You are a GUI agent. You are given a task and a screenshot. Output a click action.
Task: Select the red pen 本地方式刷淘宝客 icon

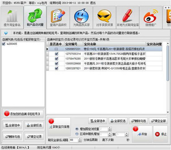point(128,15)
